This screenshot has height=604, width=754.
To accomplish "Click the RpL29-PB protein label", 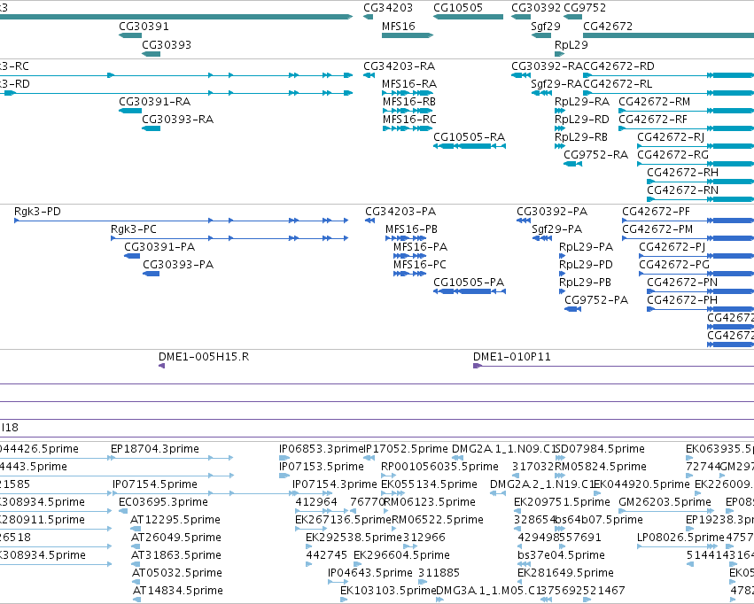I will tap(585, 283).
